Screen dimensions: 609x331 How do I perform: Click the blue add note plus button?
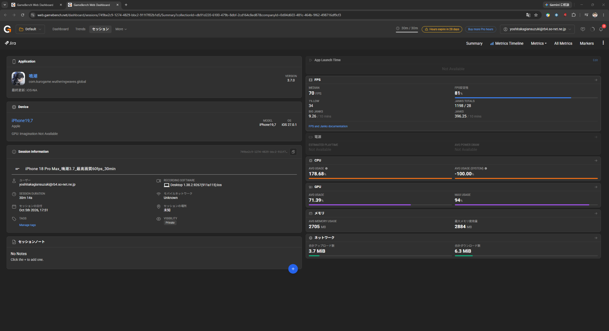[x=293, y=269]
